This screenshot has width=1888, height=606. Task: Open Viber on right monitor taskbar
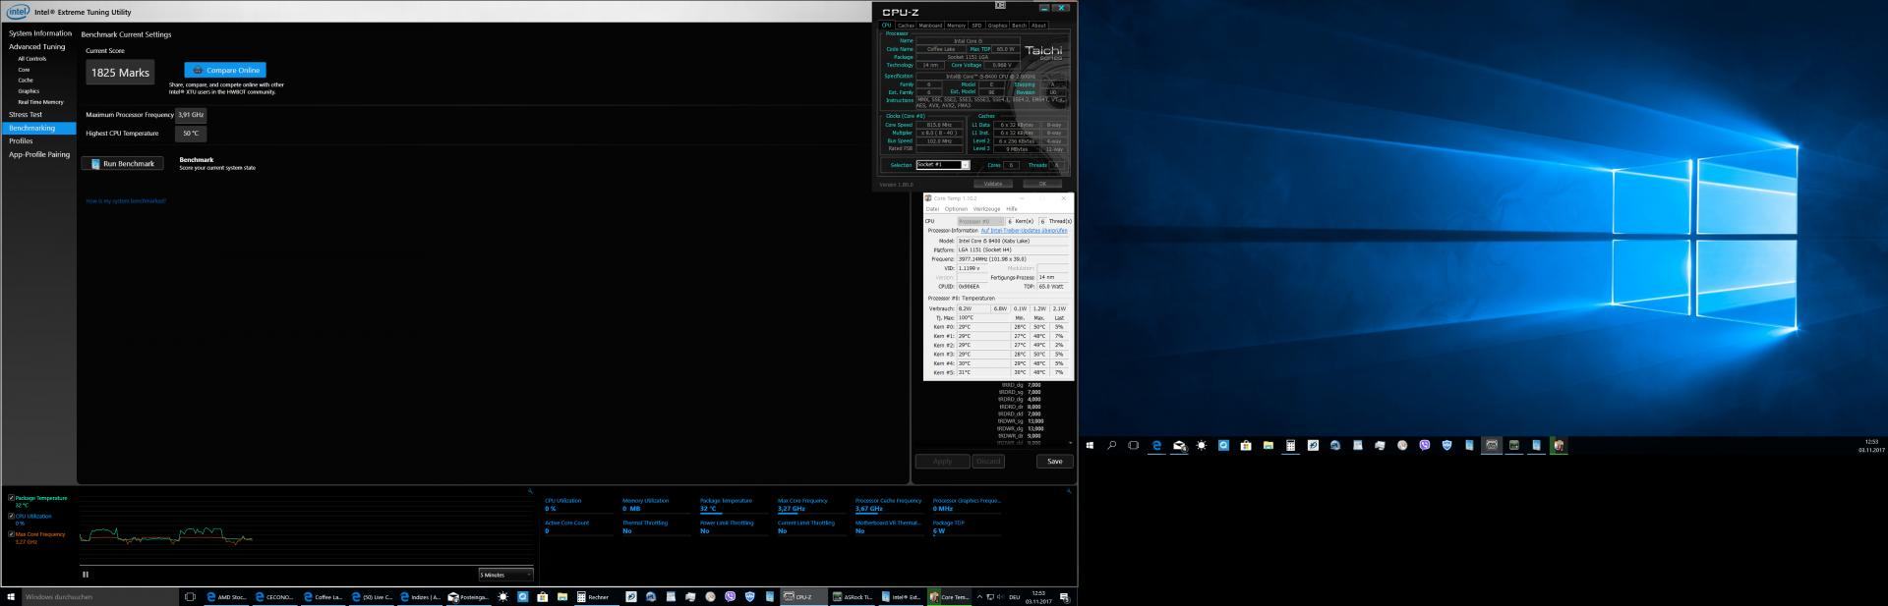[1424, 445]
